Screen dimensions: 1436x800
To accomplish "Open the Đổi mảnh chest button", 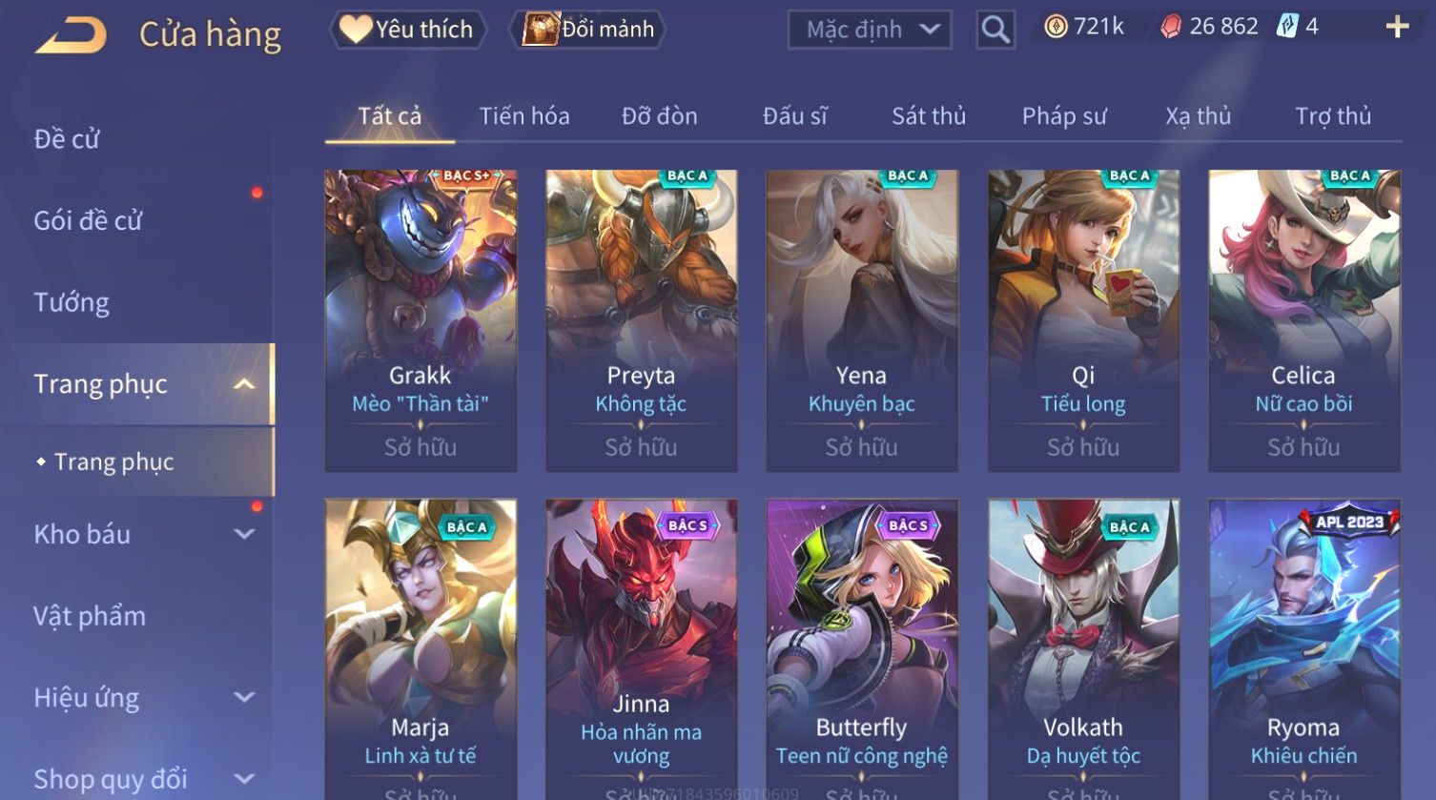I will [x=588, y=30].
